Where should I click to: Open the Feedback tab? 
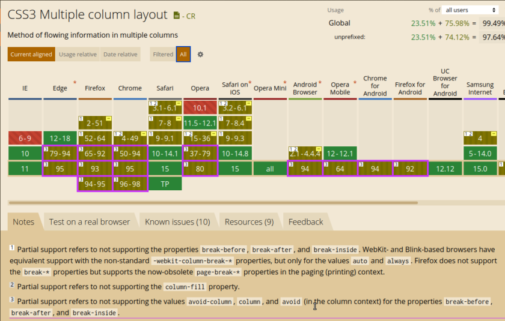305,222
